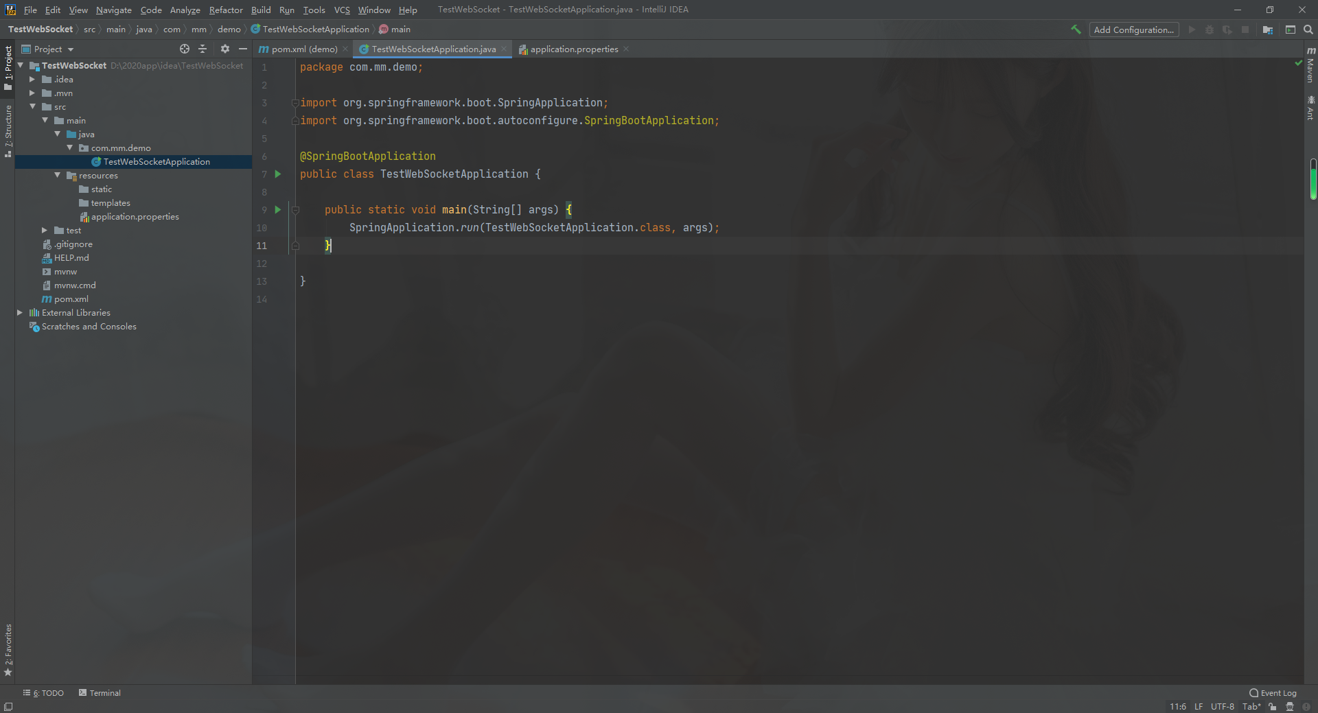This screenshot has width=1318, height=713.
Task: Open the Refactor menu
Action: click(x=225, y=10)
